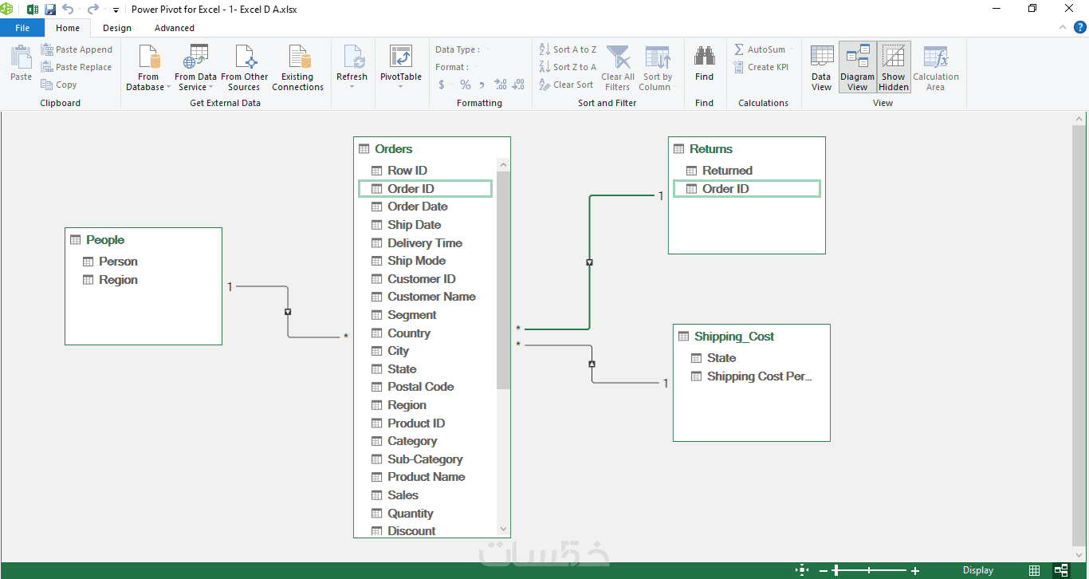The width and height of the screenshot is (1089, 579).
Task: Open From Data Service dropdown
Action: point(195,68)
